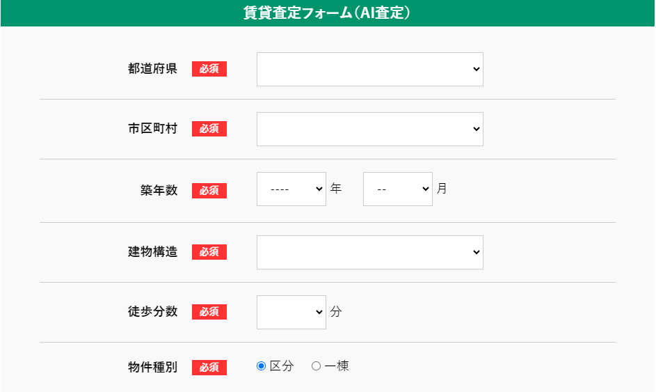Open the 建物構造 building structure dropdown
Image resolution: width=656 pixels, height=392 pixels.
pos(370,252)
